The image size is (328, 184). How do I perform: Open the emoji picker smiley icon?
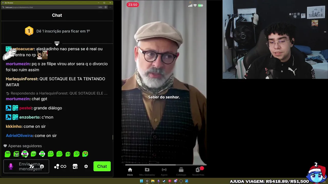[42, 166]
